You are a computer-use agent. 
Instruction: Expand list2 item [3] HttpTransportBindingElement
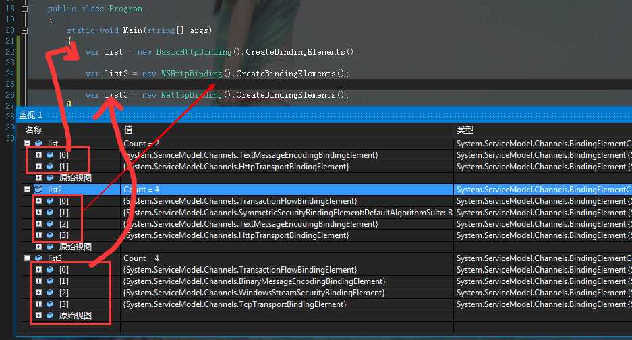[38, 235]
